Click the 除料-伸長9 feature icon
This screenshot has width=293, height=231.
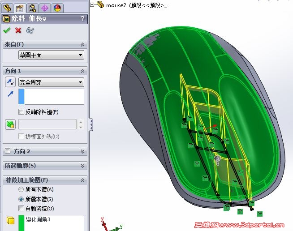coord(6,19)
